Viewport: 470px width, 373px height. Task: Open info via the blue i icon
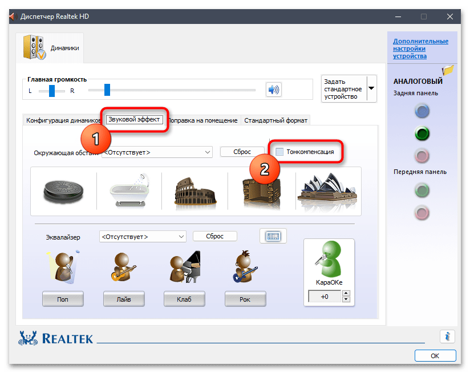pyautogui.click(x=447, y=336)
